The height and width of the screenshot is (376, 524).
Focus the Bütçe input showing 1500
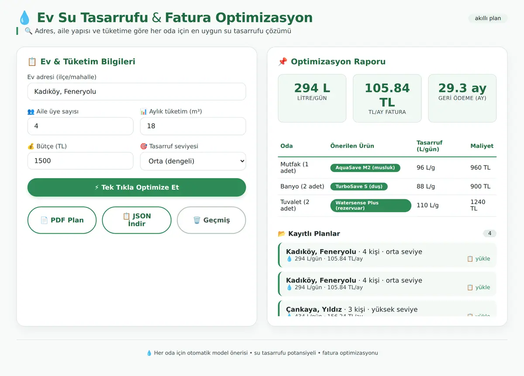[80, 161]
